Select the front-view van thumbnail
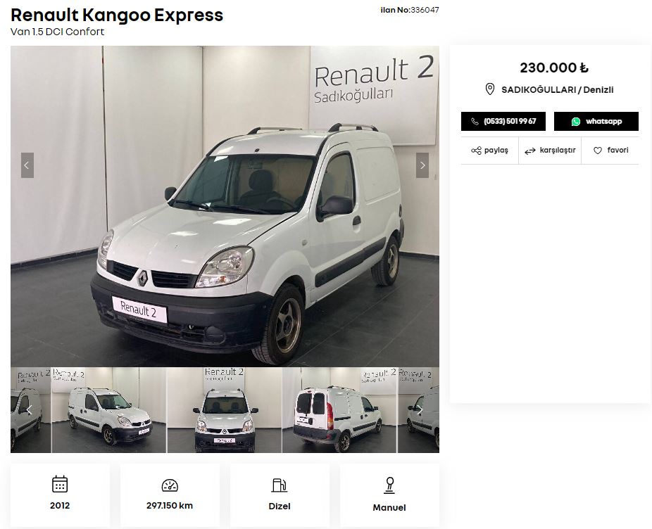This screenshot has width=652, height=529. [225, 410]
